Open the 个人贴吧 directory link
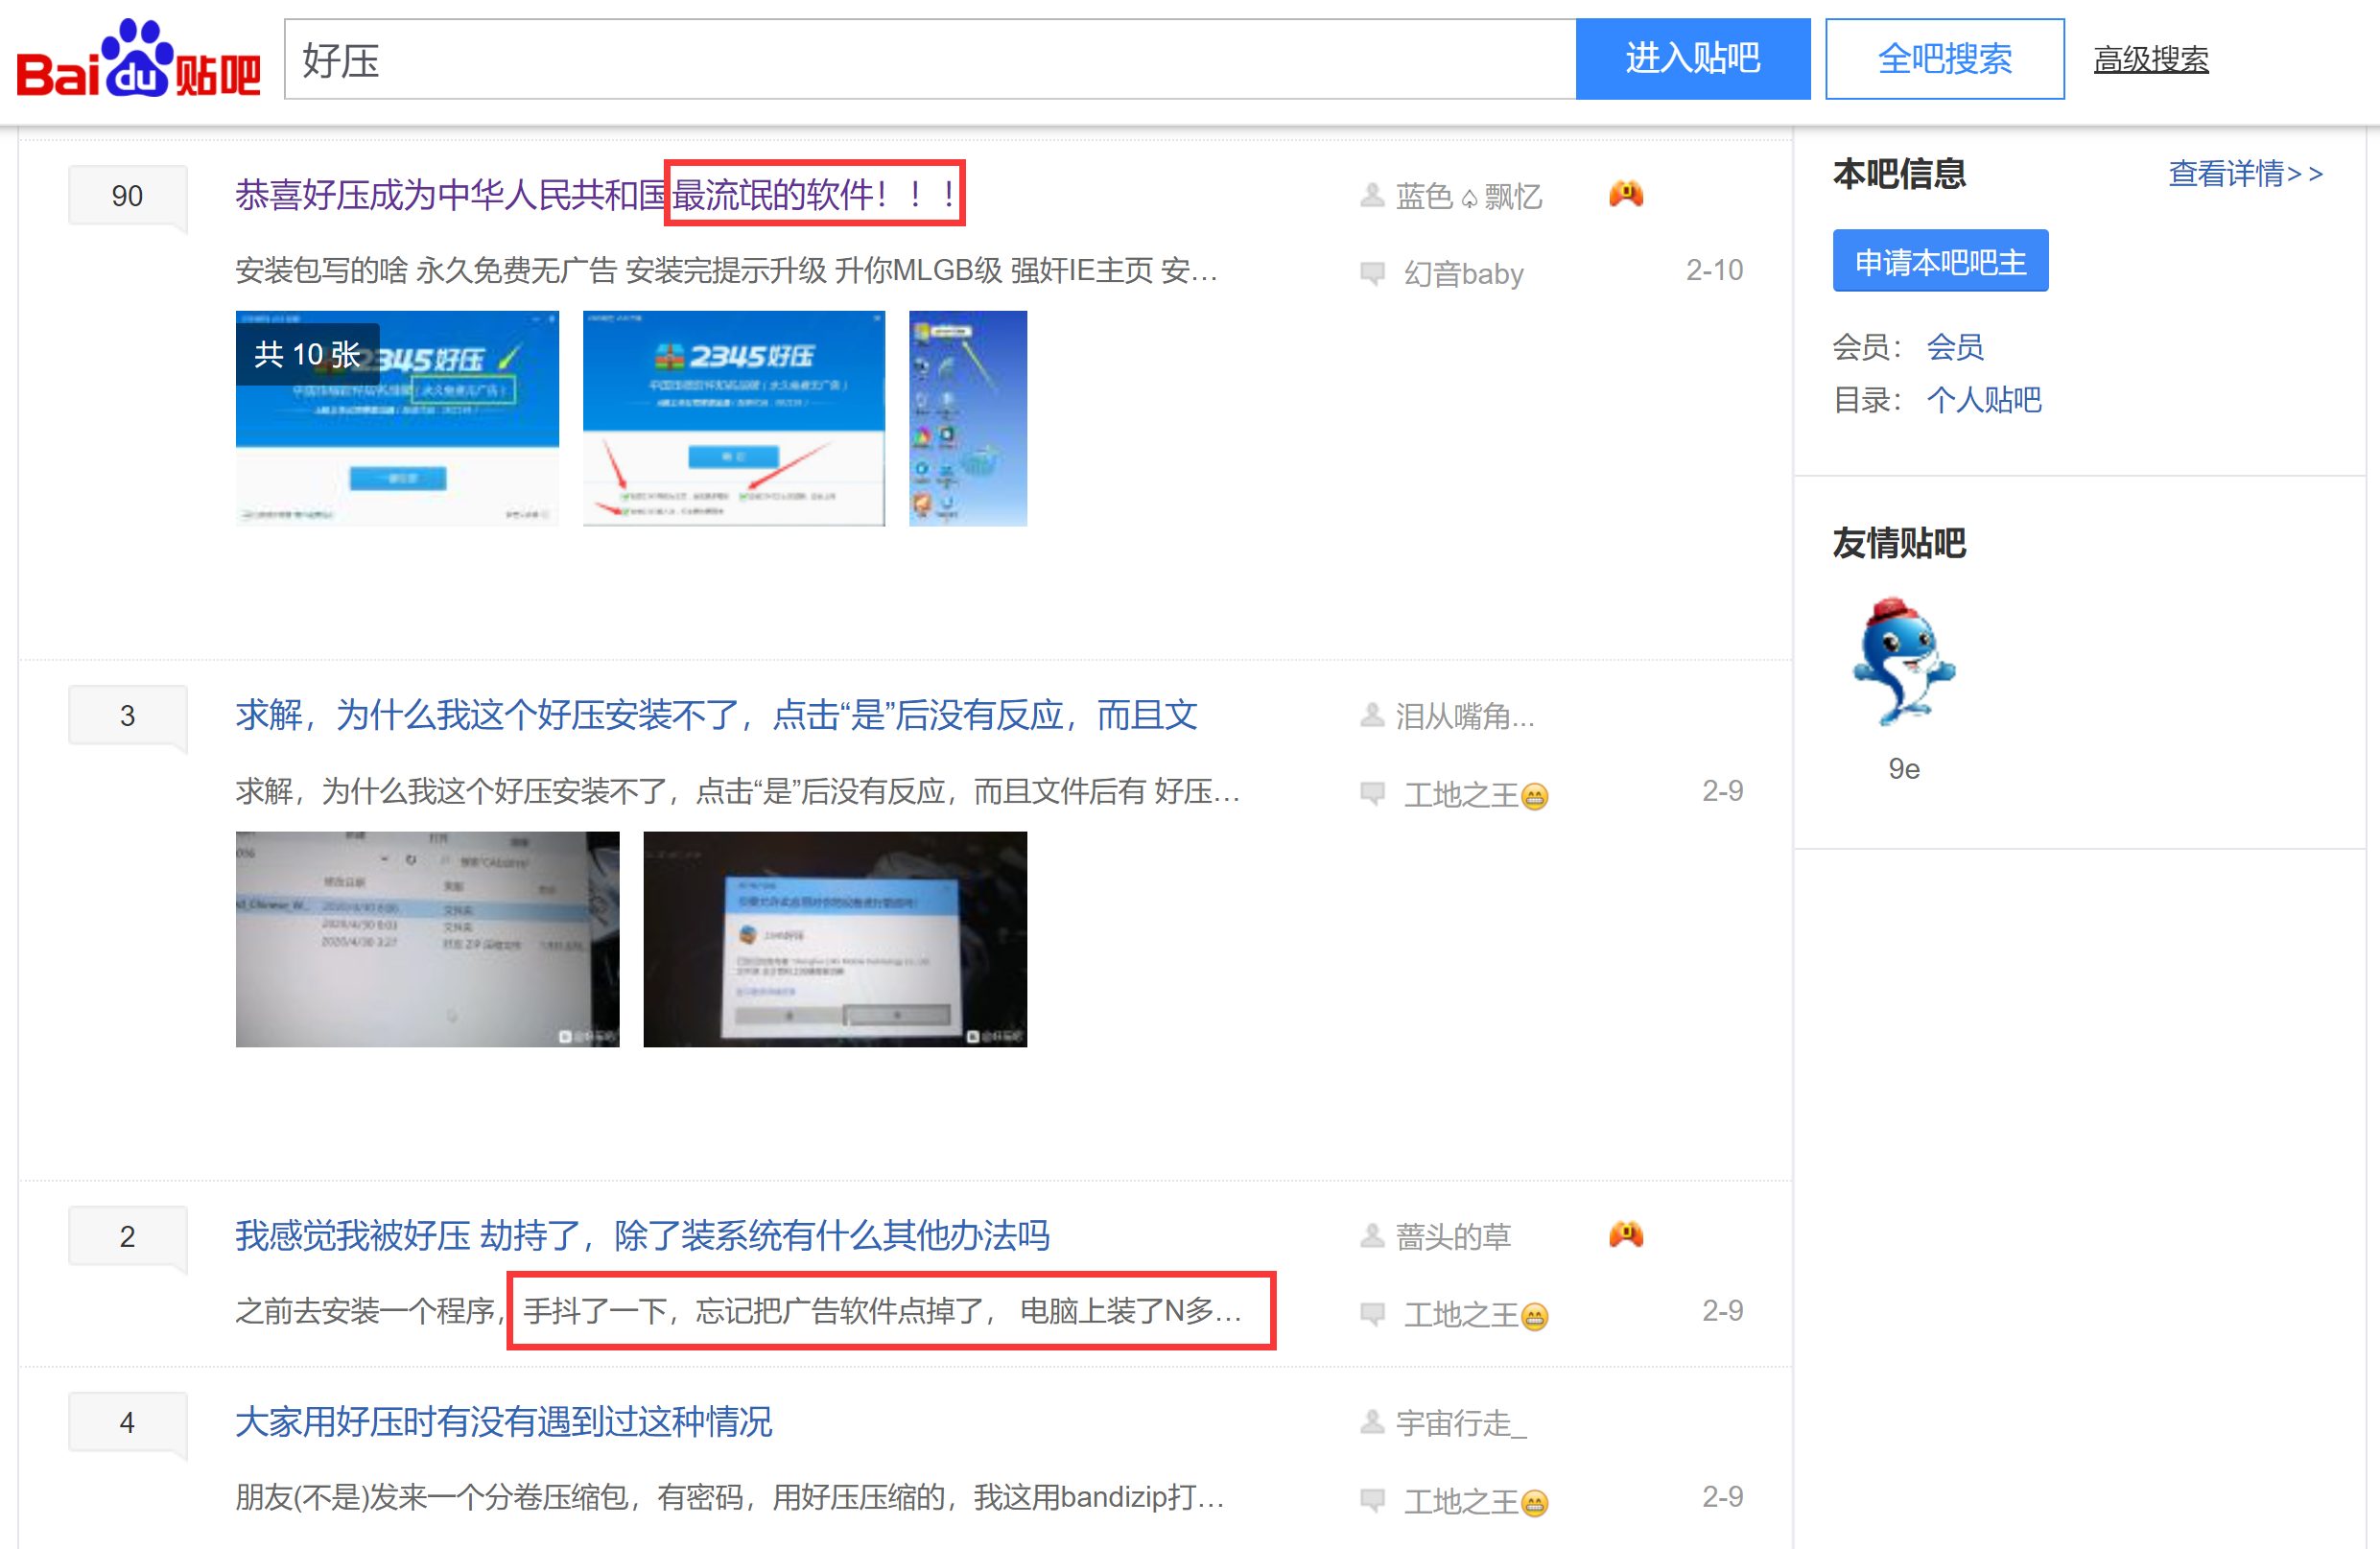Screen dimensions: 2380x1549 [x=1984, y=400]
